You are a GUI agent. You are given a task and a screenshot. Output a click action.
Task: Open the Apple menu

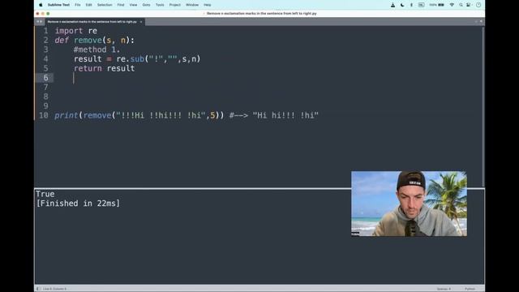coord(41,5)
